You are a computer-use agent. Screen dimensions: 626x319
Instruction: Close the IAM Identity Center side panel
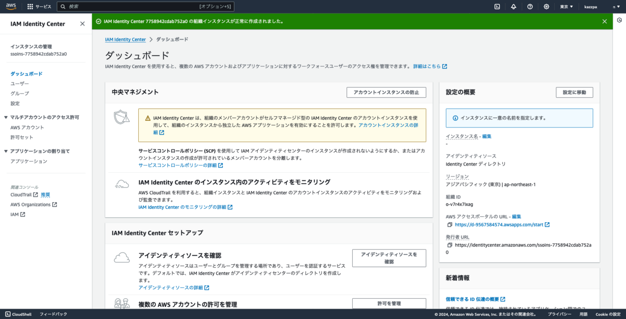click(82, 23)
